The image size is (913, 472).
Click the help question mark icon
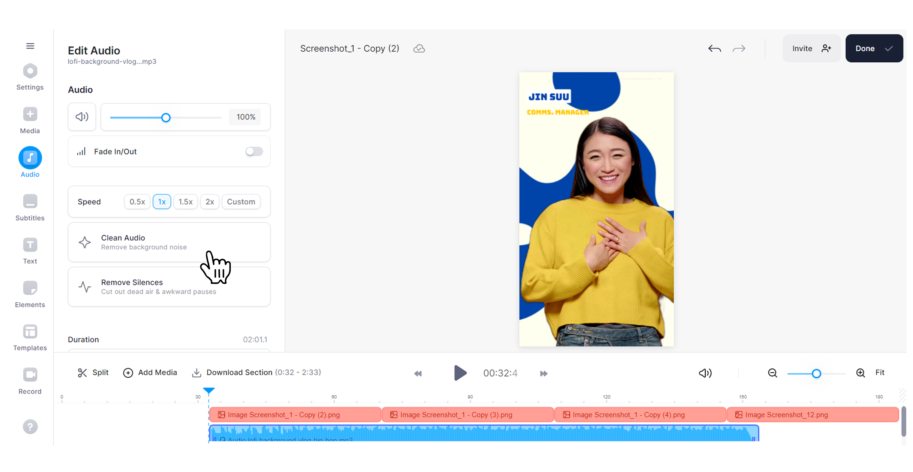30,426
